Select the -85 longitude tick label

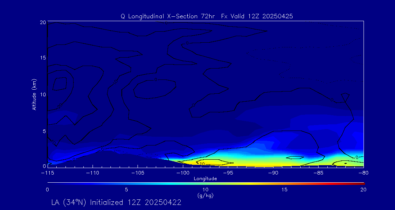click(x=319, y=173)
